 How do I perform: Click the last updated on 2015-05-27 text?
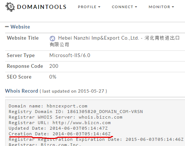(73, 91)
